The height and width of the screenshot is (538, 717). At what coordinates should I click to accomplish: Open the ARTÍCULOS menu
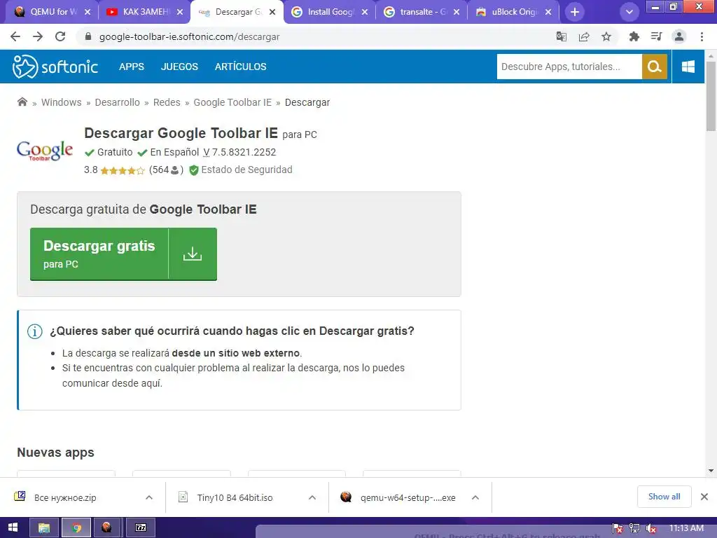click(x=241, y=67)
